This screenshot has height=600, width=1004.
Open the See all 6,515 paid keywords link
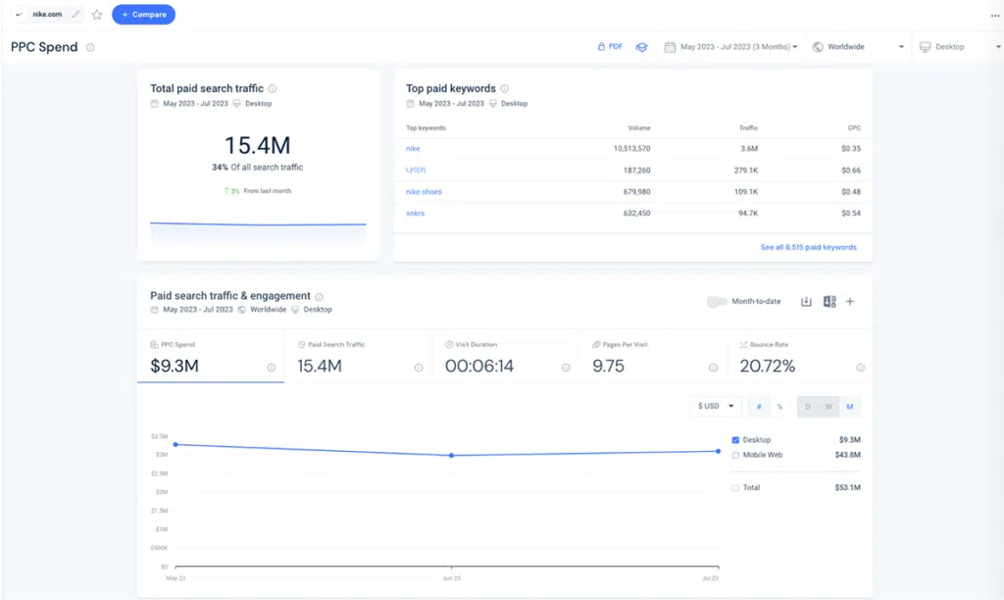pyautogui.click(x=810, y=247)
